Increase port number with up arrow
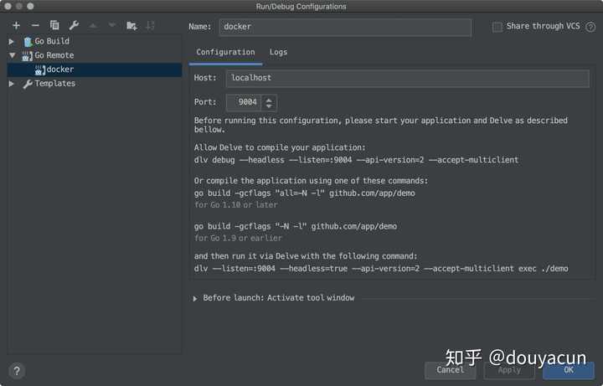603x386 pixels. (x=269, y=100)
